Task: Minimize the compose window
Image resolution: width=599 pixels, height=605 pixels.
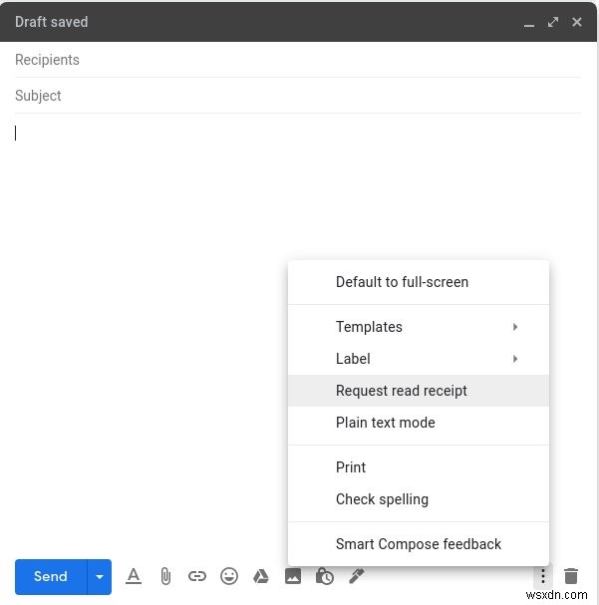Action: 529,26
